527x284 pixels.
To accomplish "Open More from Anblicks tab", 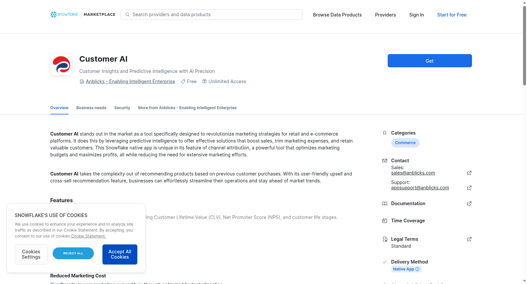I will pyautogui.click(x=187, y=108).
